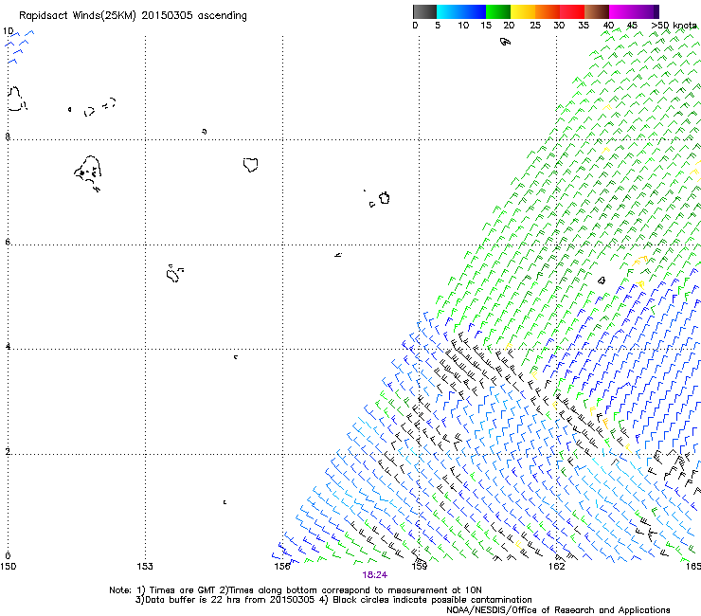Click the '4' latitude axis label

coord(8,346)
